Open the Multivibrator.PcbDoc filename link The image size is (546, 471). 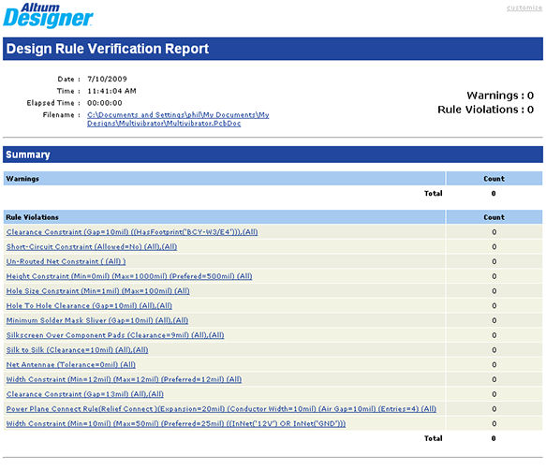[x=178, y=119]
